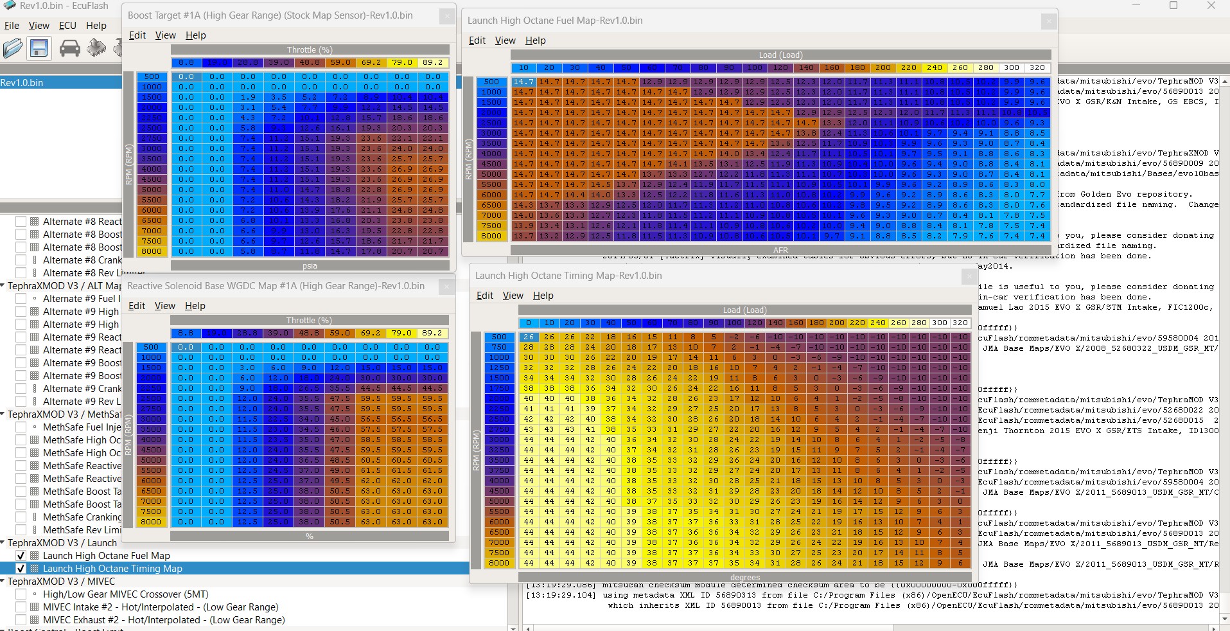1230x631 pixels.
Task: Open View menu in Boost Target window
Action: [x=166, y=35]
